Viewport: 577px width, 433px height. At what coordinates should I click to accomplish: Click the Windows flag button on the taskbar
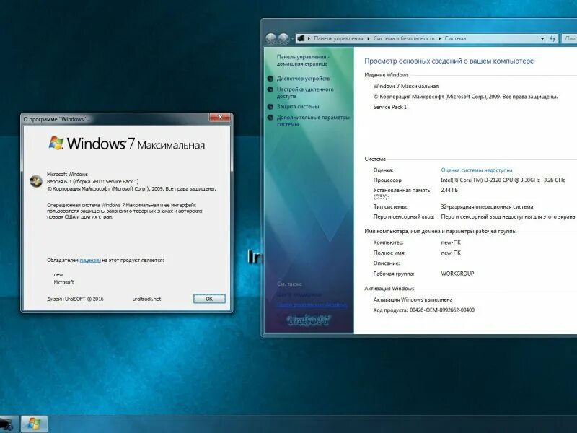tap(34, 424)
